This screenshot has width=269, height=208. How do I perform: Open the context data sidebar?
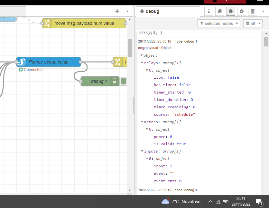click(x=252, y=11)
